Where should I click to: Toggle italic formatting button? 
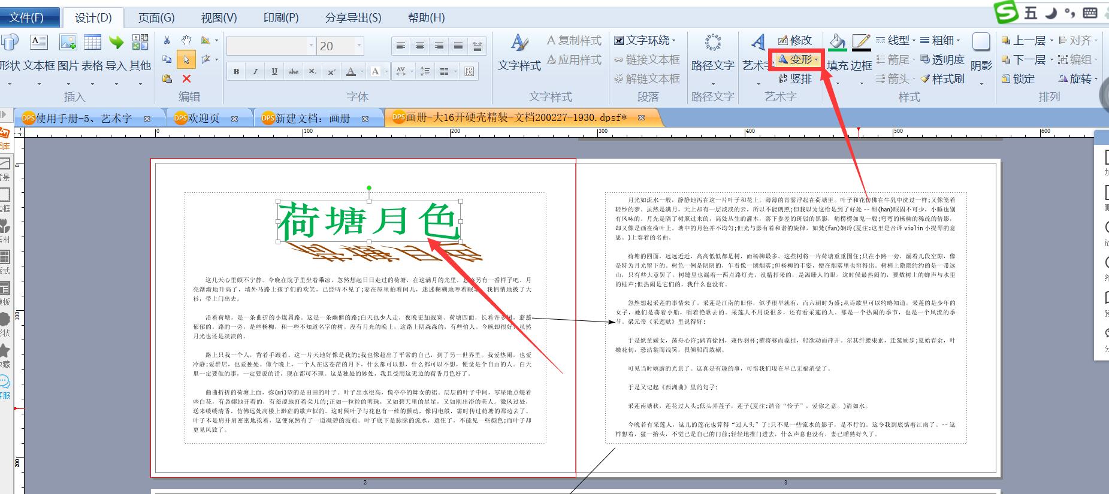tap(255, 71)
